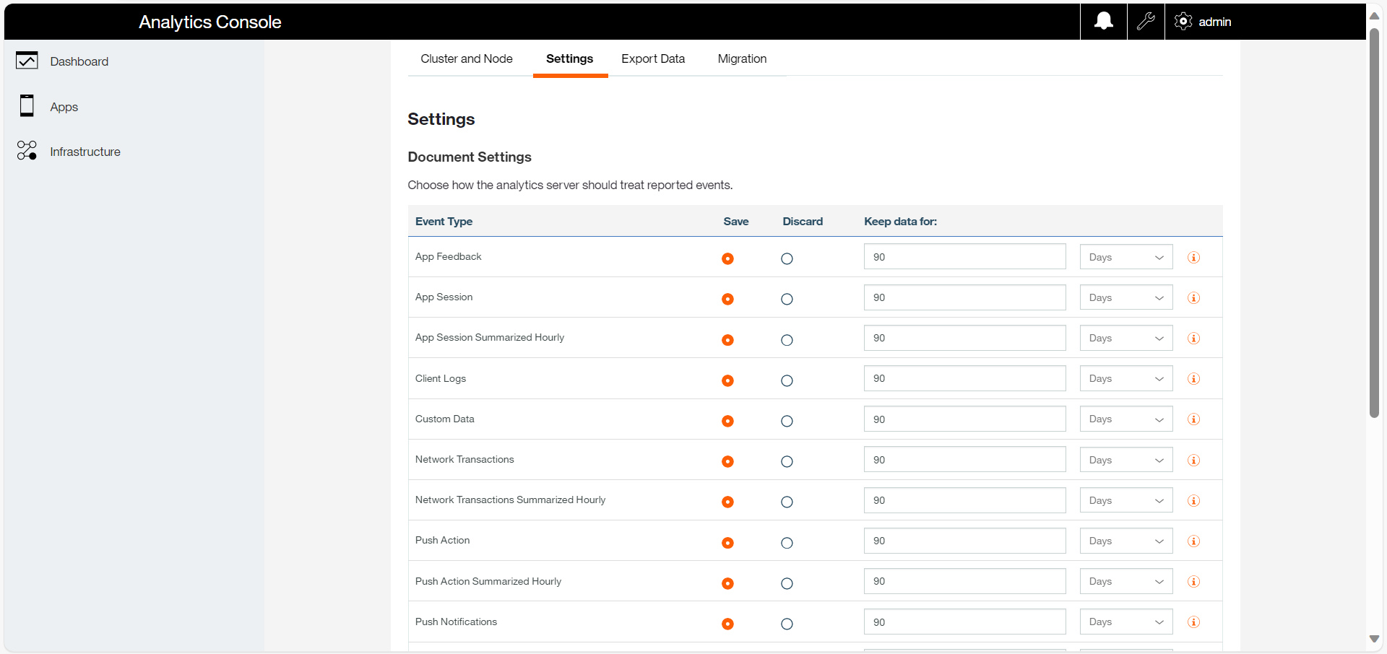Switch to the Export Data tab

click(x=652, y=59)
